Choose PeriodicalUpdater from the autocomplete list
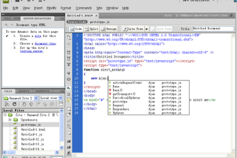237x158 pixels. tap(149, 98)
